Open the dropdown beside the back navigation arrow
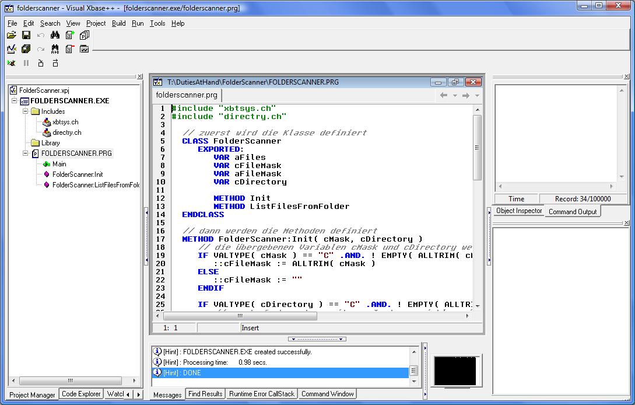This screenshot has width=635, height=405. tap(455, 96)
